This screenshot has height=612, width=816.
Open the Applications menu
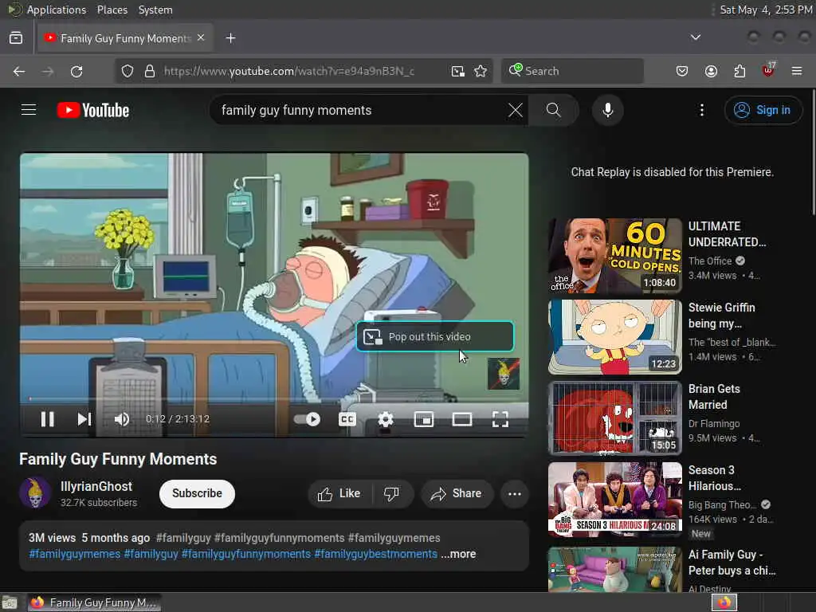pyautogui.click(x=57, y=10)
